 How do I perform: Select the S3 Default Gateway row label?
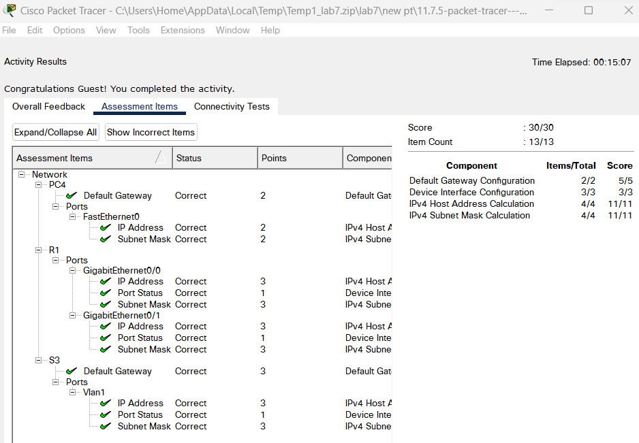[117, 372]
